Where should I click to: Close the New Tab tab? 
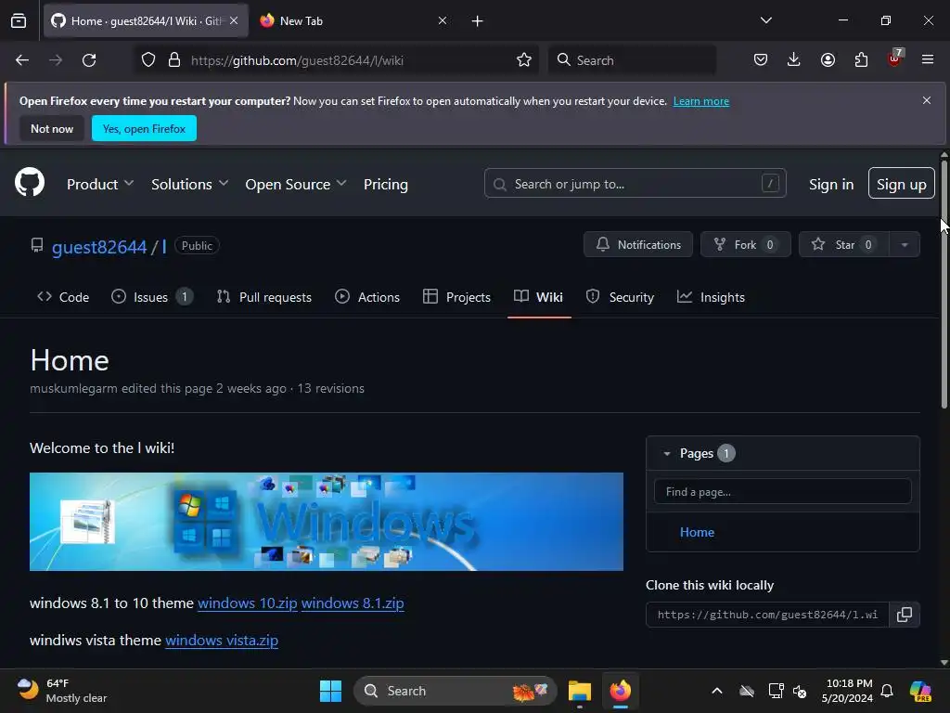click(x=443, y=20)
